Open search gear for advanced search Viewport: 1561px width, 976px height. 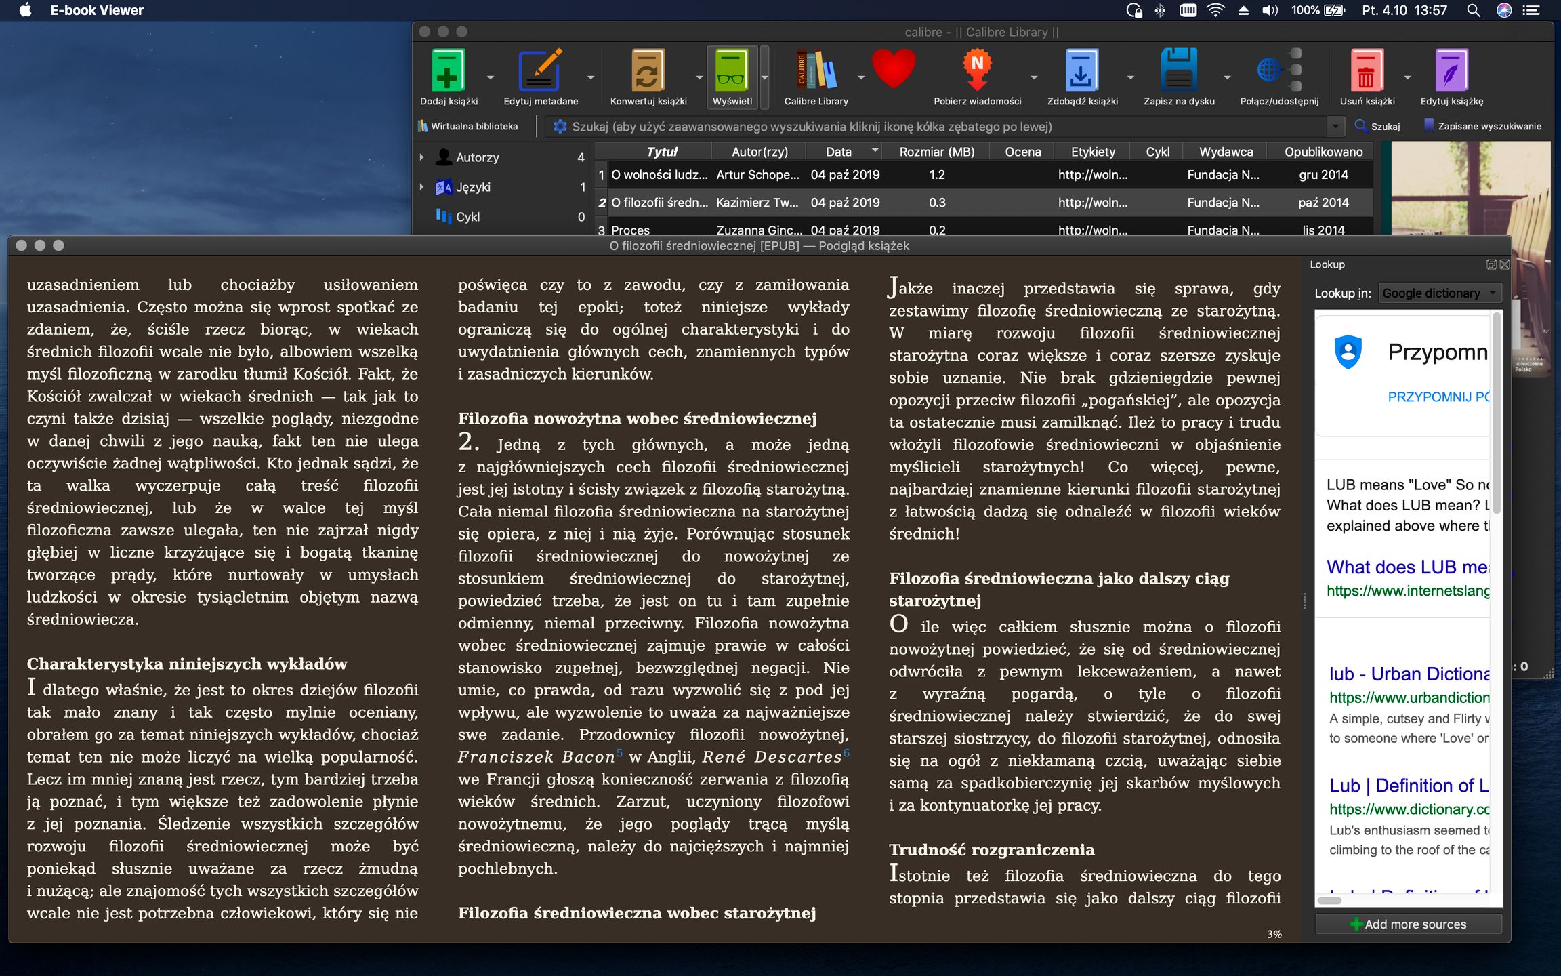point(560,127)
